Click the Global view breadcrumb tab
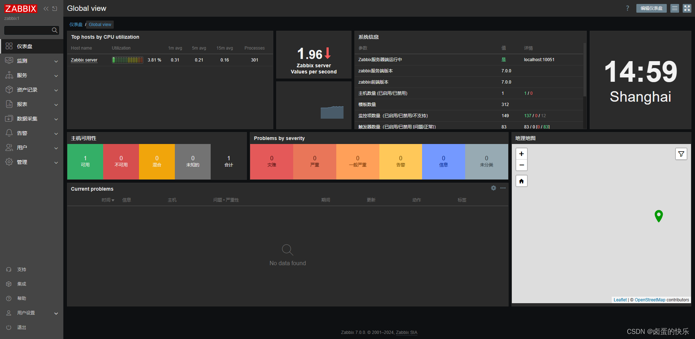The height and width of the screenshot is (339, 695). point(100,25)
